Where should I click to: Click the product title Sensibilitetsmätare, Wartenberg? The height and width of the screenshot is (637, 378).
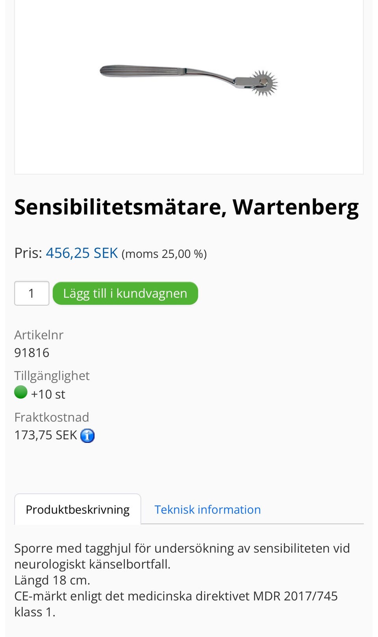pos(187,206)
